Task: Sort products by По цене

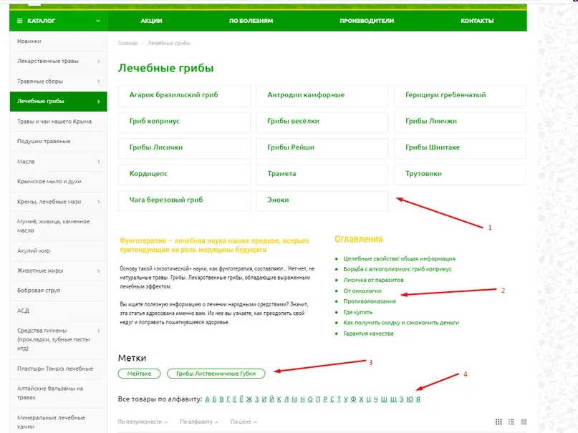Action: (x=242, y=422)
